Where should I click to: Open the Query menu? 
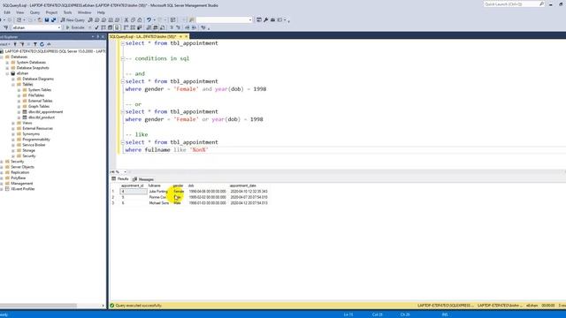[34, 12]
